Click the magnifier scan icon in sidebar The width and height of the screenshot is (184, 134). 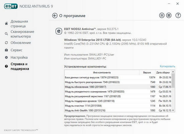(x=6, y=34)
